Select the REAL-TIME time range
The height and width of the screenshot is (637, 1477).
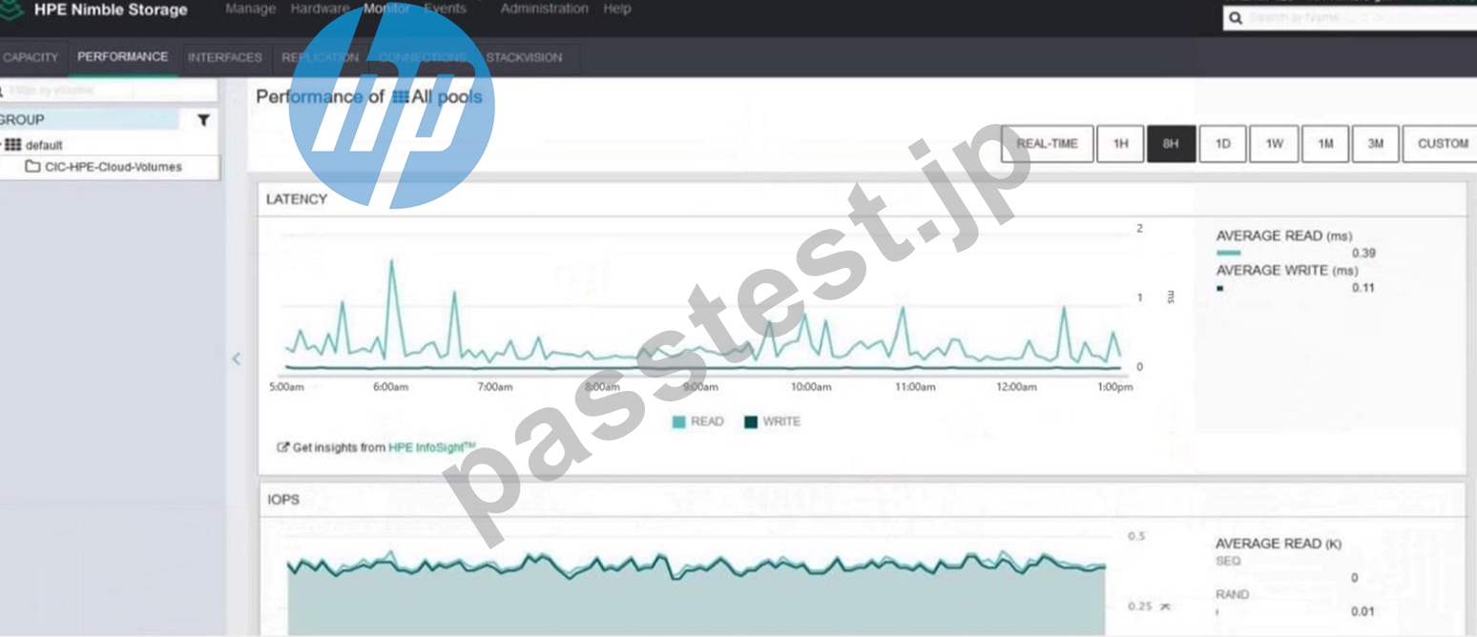[1047, 144]
